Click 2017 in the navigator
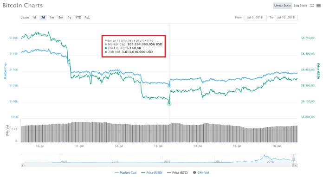Screen dimensions: 323x177 (x=219, y=162)
